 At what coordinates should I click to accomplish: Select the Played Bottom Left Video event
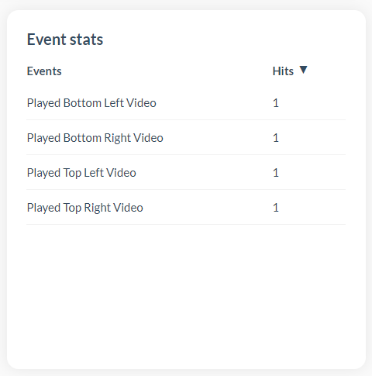pos(91,103)
